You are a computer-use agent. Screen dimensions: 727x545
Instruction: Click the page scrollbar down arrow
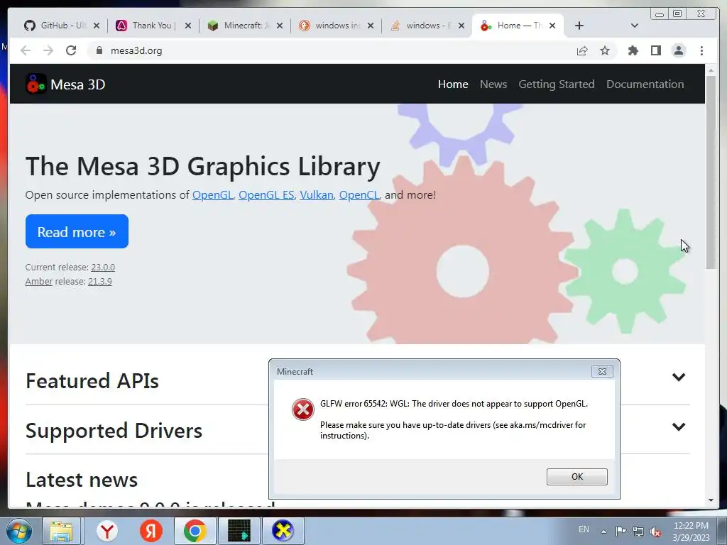(711, 500)
